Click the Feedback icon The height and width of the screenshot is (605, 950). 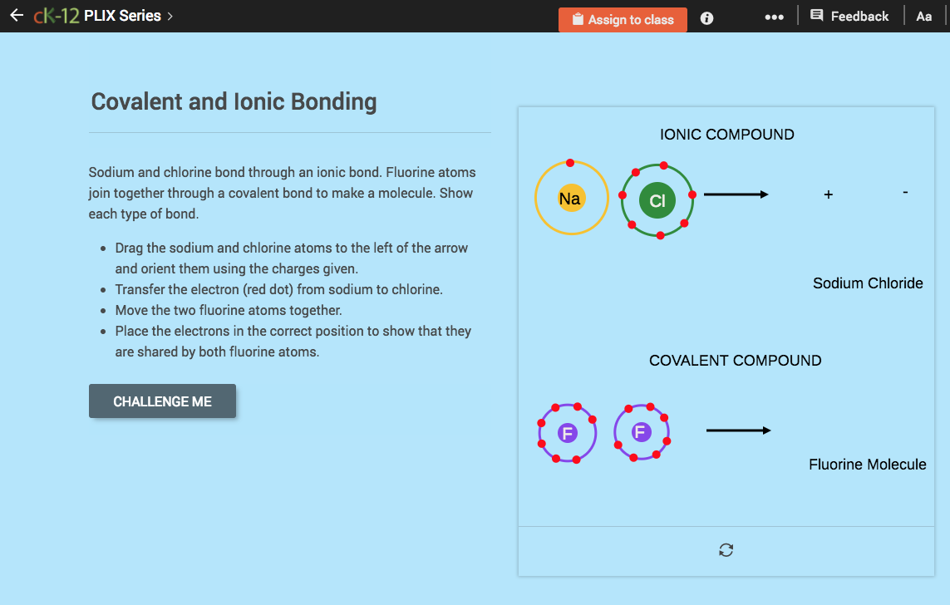coord(819,15)
